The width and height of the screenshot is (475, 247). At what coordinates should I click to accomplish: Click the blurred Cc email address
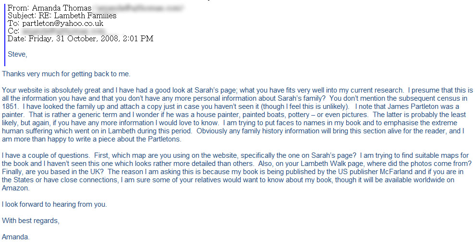click(63, 31)
